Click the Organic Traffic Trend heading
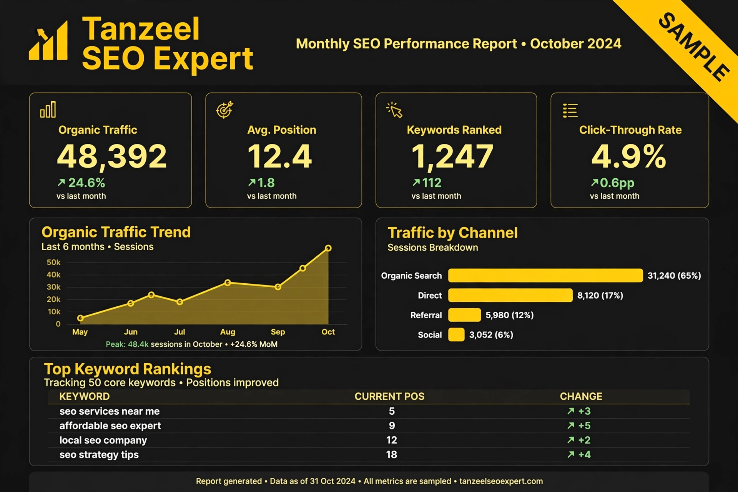 click(116, 232)
